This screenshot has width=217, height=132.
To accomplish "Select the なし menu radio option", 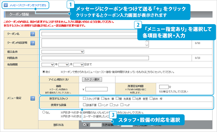I will point(44,112).
